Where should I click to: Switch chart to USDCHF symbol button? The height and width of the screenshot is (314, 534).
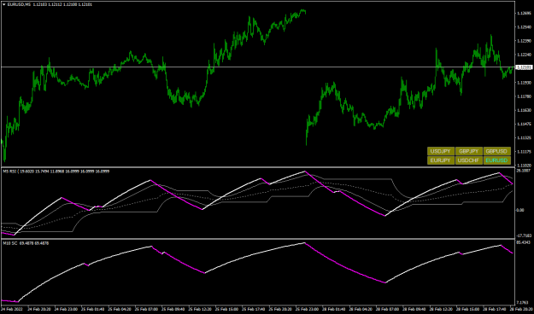click(x=468, y=160)
